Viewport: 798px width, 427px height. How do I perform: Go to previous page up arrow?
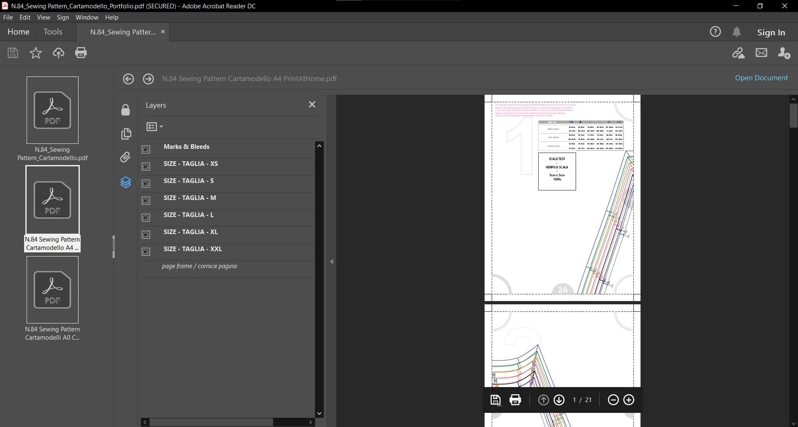[544, 400]
